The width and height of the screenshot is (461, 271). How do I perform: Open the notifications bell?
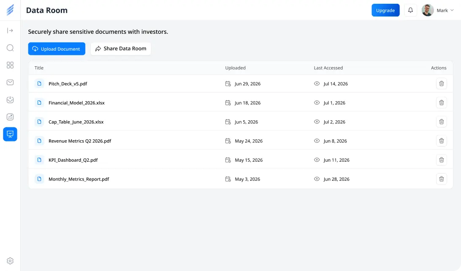pyautogui.click(x=410, y=10)
